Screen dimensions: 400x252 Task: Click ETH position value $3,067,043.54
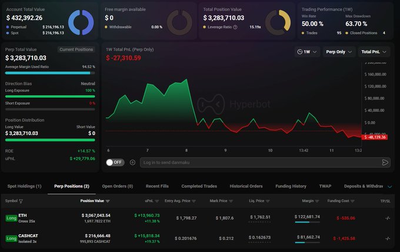point(96,216)
